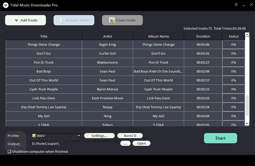This screenshot has height=166, width=255.
Task: Select the Out Of This World title cell
Action: [44, 80]
